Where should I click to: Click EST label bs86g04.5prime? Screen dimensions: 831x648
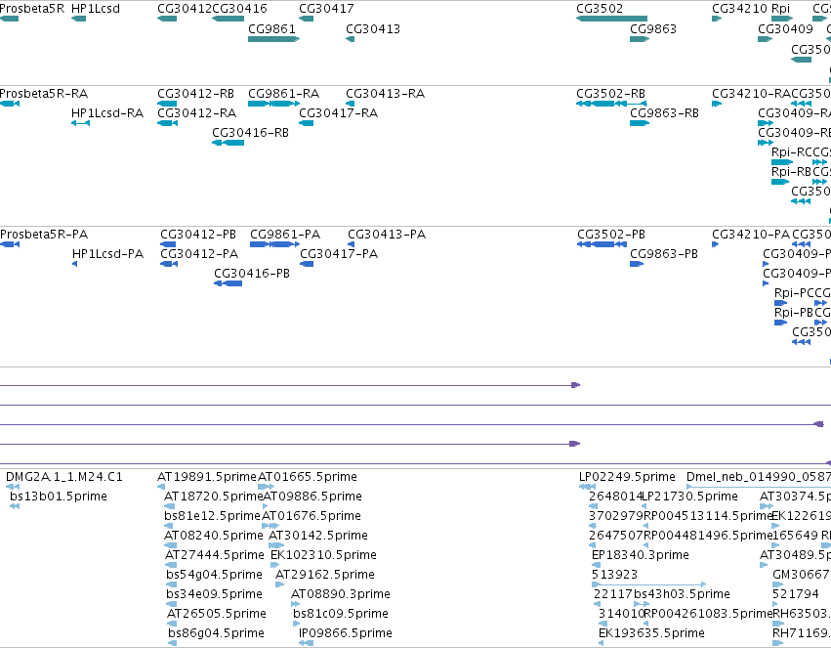pyautogui.click(x=216, y=633)
